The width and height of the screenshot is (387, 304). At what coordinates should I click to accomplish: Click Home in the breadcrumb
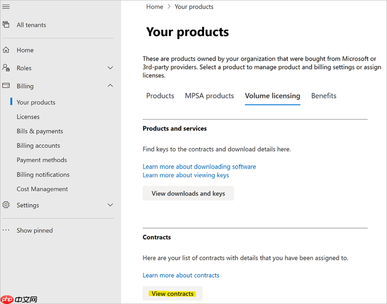pos(155,7)
